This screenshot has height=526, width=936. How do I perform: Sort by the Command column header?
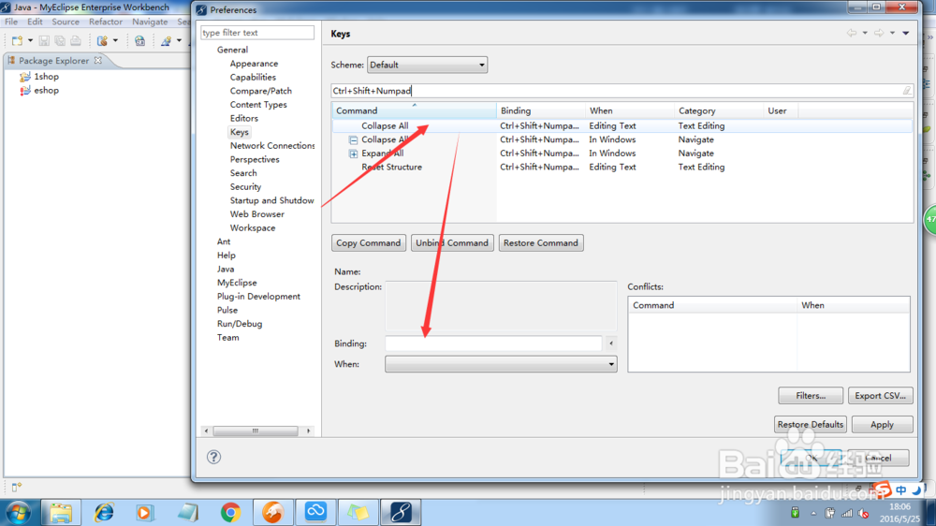pos(414,110)
